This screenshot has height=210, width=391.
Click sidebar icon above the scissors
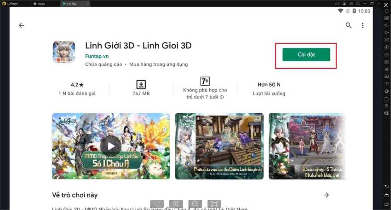pyautogui.click(x=386, y=62)
